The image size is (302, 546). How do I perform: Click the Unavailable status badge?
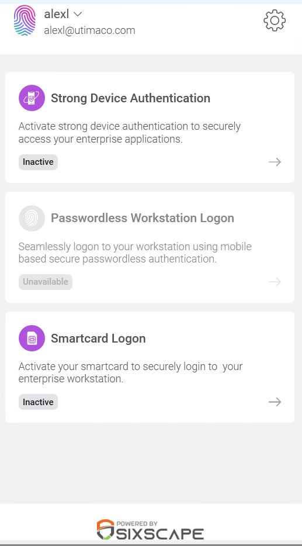pyautogui.click(x=45, y=282)
